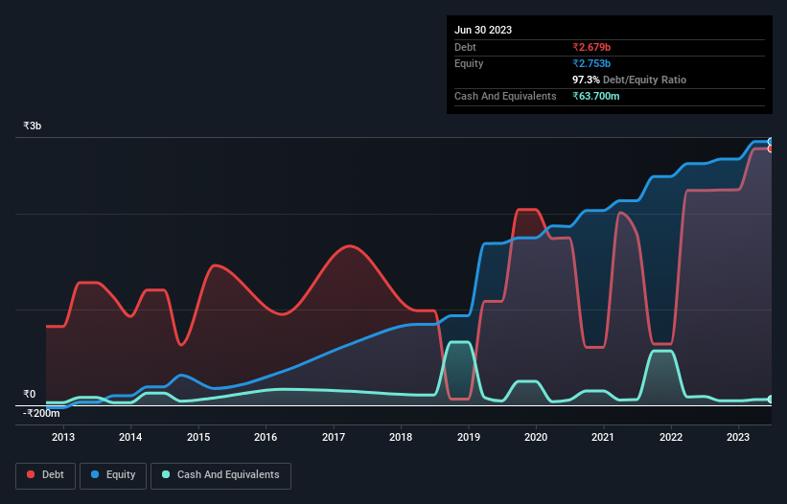This screenshot has width=787, height=504.
Task: Toggle the Debt legend button
Action: click(46, 475)
